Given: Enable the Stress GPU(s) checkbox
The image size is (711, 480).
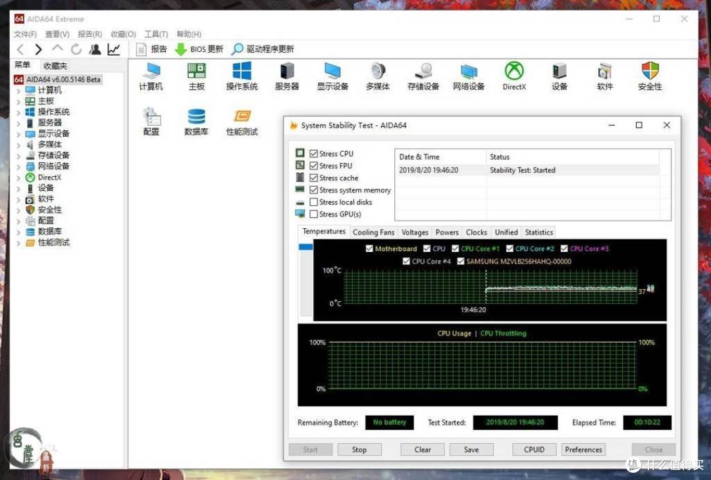Looking at the screenshot, I should tap(313, 214).
